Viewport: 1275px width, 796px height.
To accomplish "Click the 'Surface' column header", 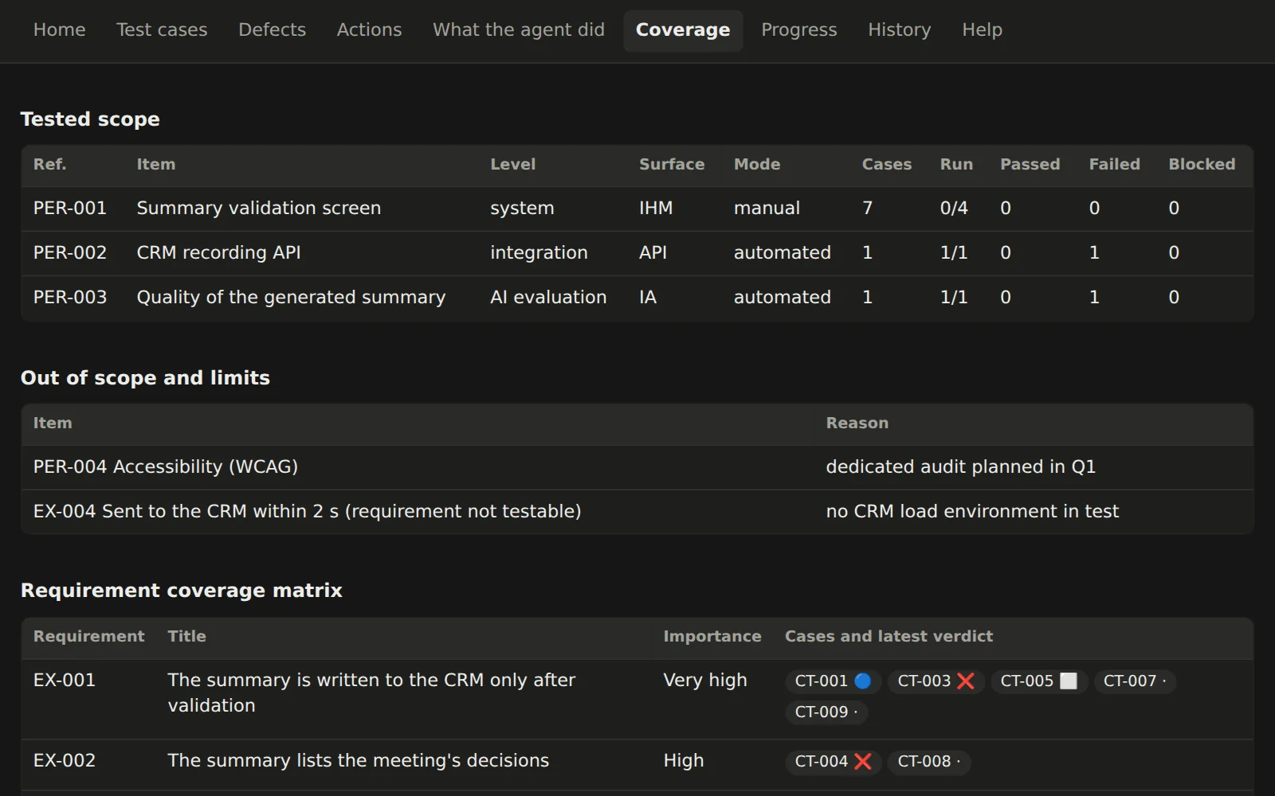I will pos(672,165).
